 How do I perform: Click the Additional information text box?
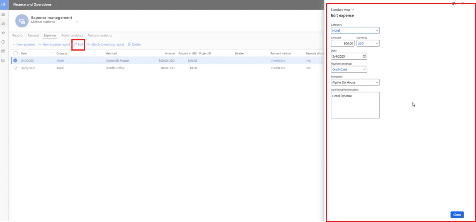coord(355,105)
